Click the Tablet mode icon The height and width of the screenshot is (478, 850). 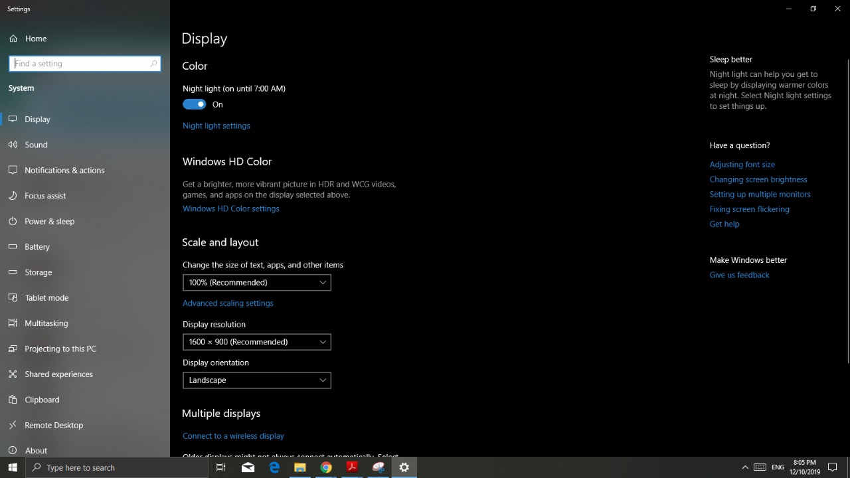13,297
